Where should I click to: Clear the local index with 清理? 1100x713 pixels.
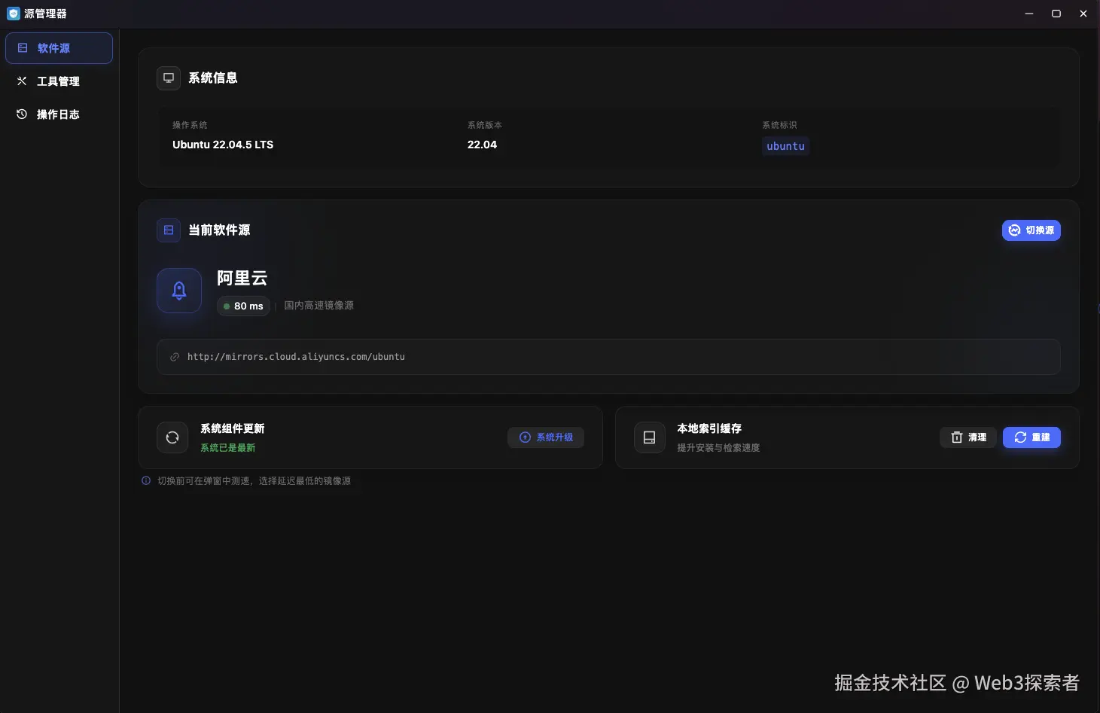[x=968, y=437]
